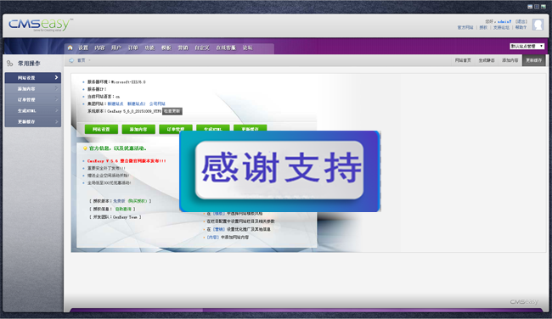Open the 内容 menu
The width and height of the screenshot is (552, 319).
(99, 48)
